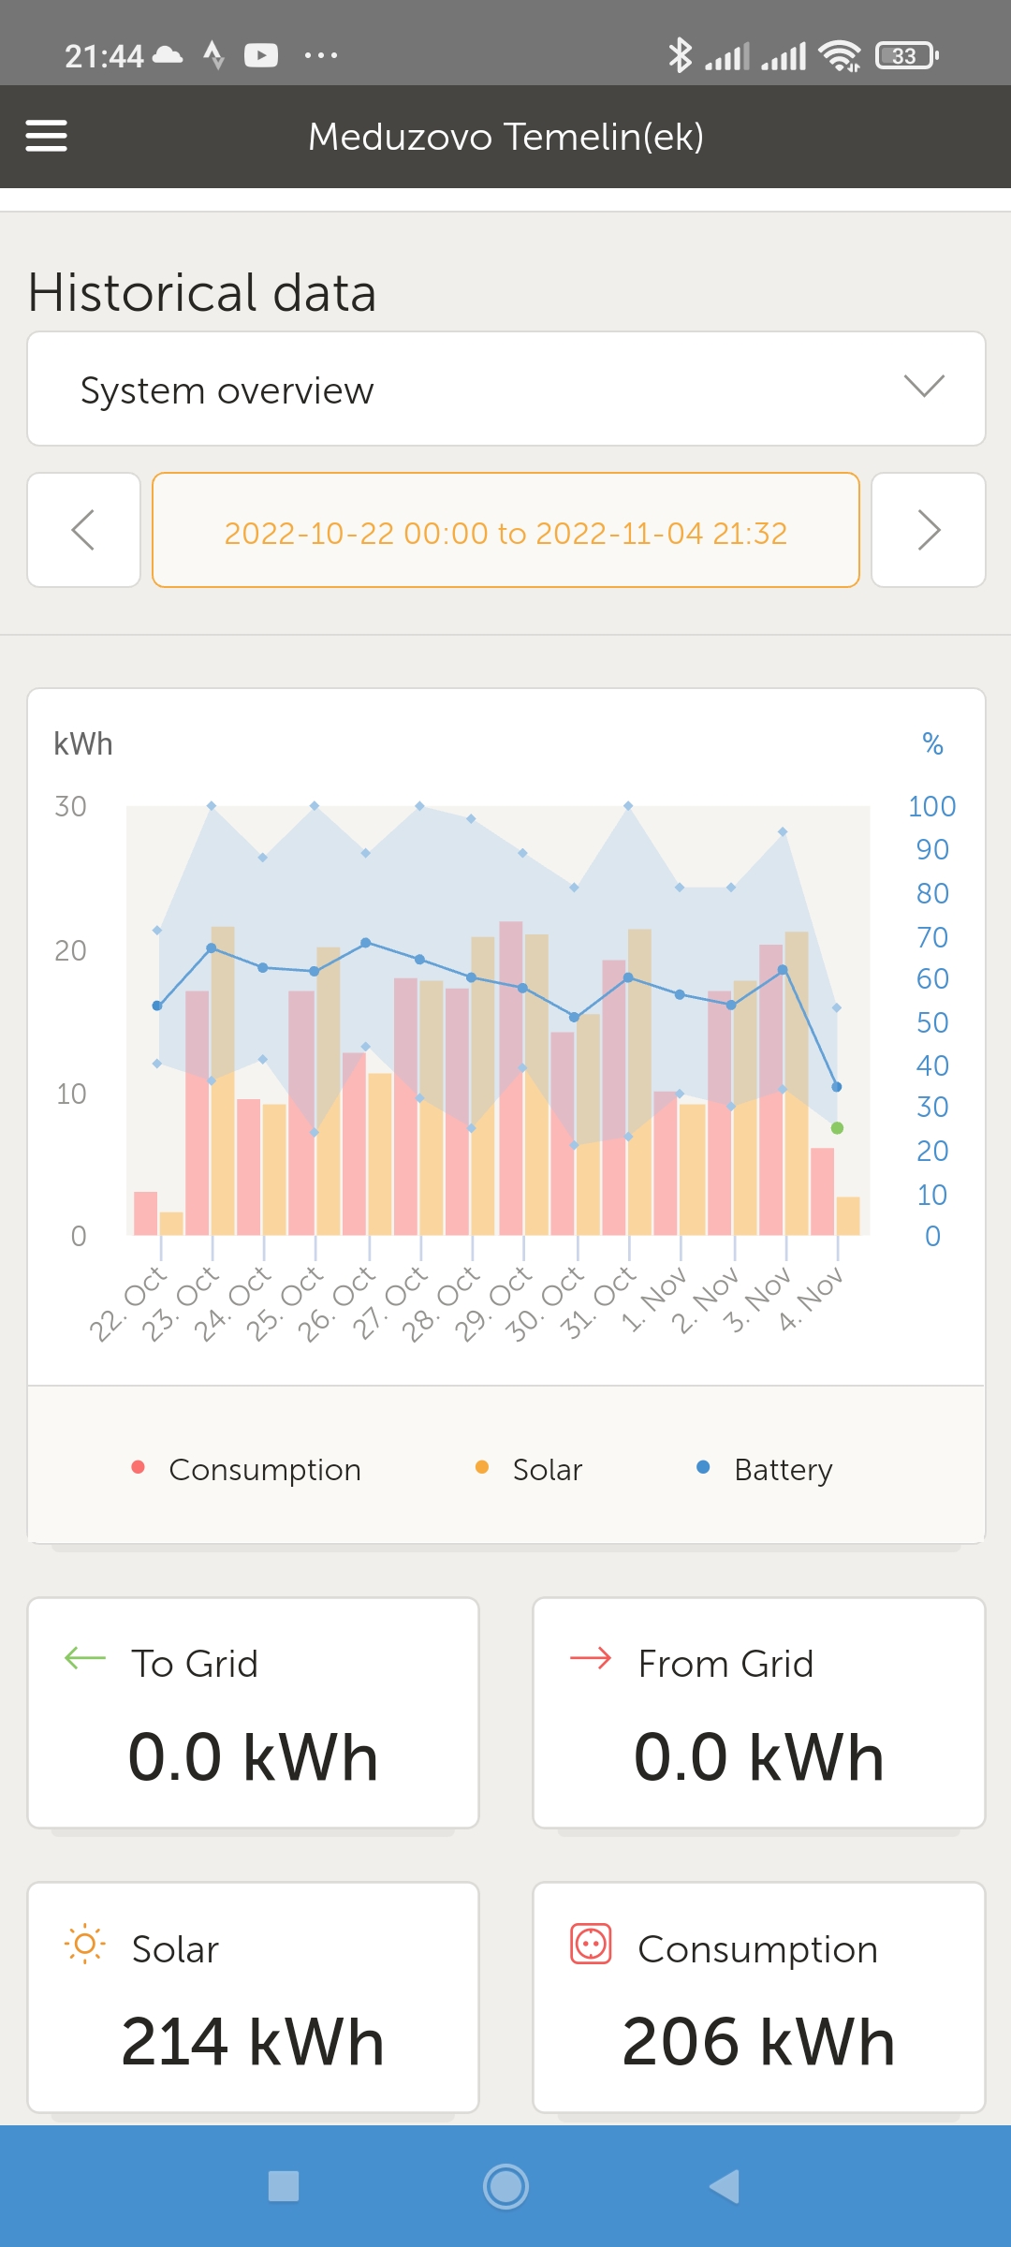The width and height of the screenshot is (1011, 2247).
Task: Toggle Battery series in chart legend
Action: click(765, 1469)
